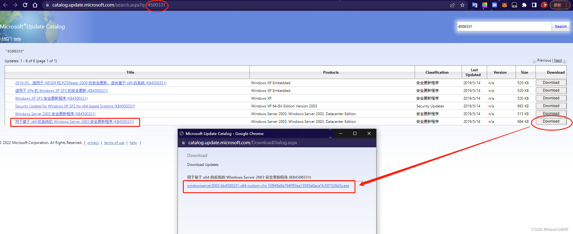Open the JH extension
573x234 pixels.
495,5
